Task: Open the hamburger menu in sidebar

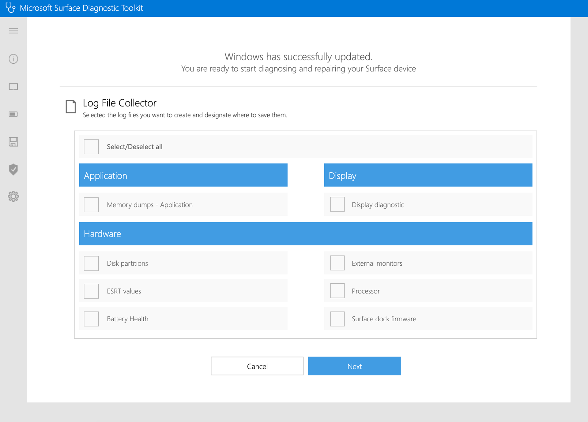Action: 13,31
